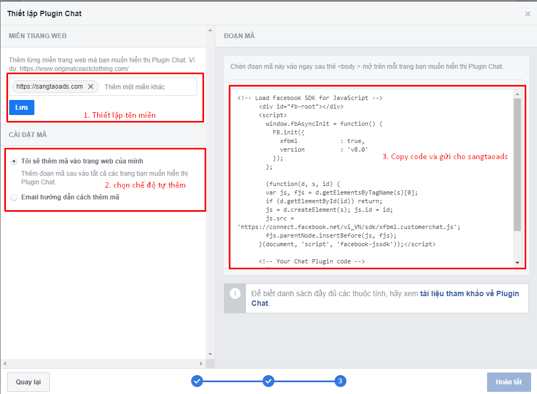Focus the "Thêm một miền khác" input field

148,87
